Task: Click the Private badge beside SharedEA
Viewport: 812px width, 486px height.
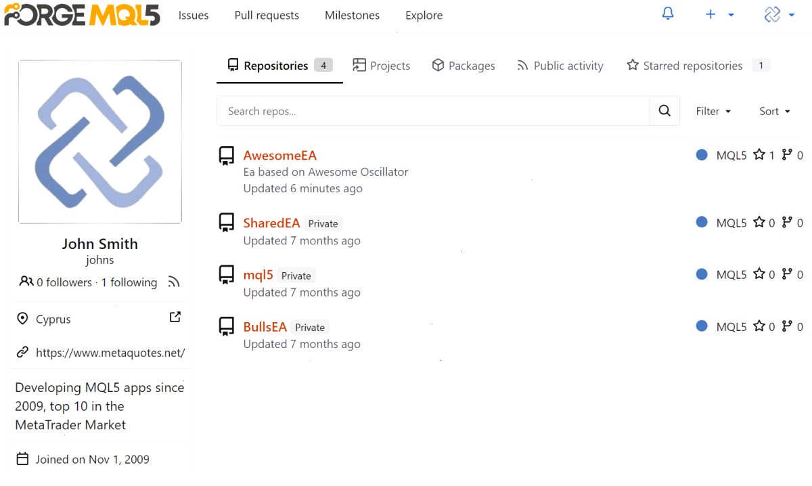Action: tap(323, 223)
